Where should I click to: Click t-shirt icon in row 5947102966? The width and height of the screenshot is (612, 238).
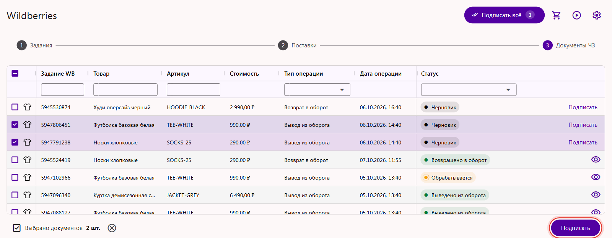(x=27, y=177)
